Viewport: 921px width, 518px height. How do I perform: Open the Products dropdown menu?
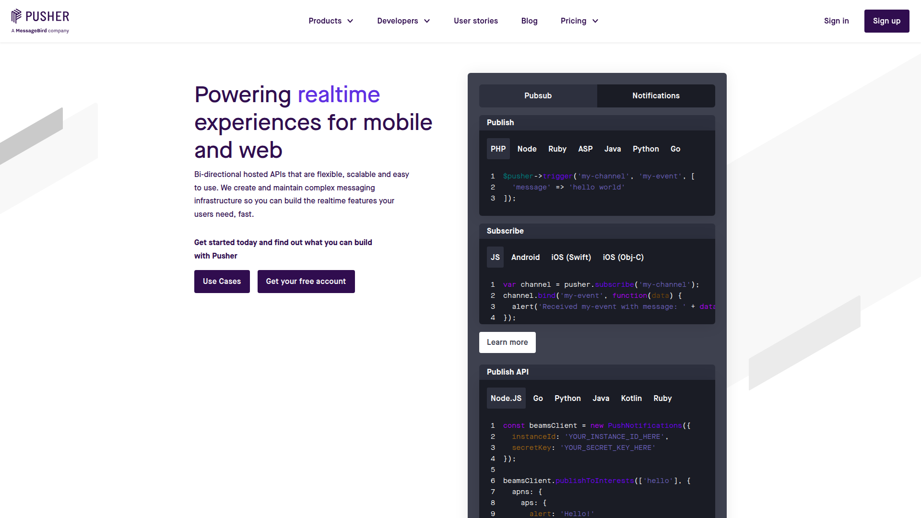[331, 21]
